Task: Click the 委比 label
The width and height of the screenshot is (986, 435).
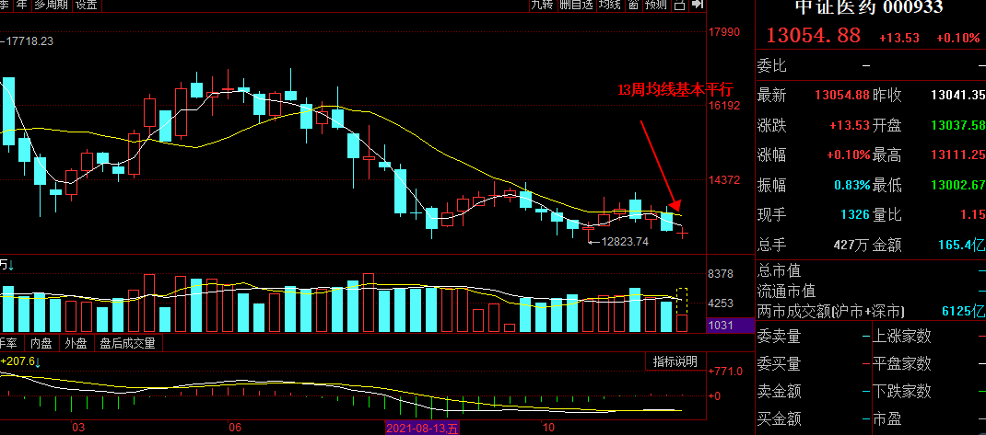Action: [x=771, y=65]
